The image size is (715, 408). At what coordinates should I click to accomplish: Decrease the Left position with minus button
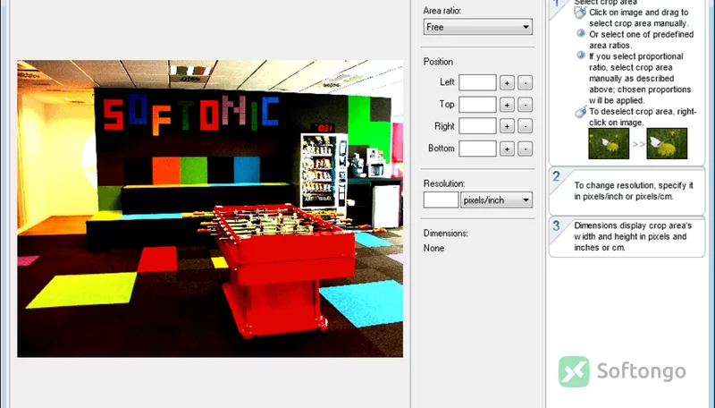point(526,82)
